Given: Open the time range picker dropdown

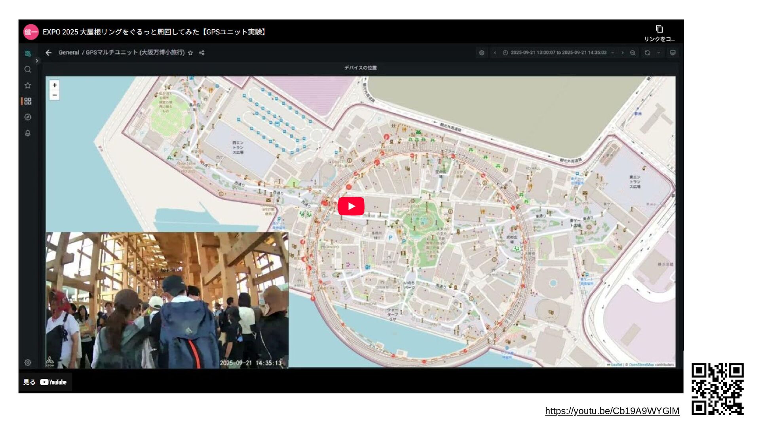Looking at the screenshot, I should [558, 53].
